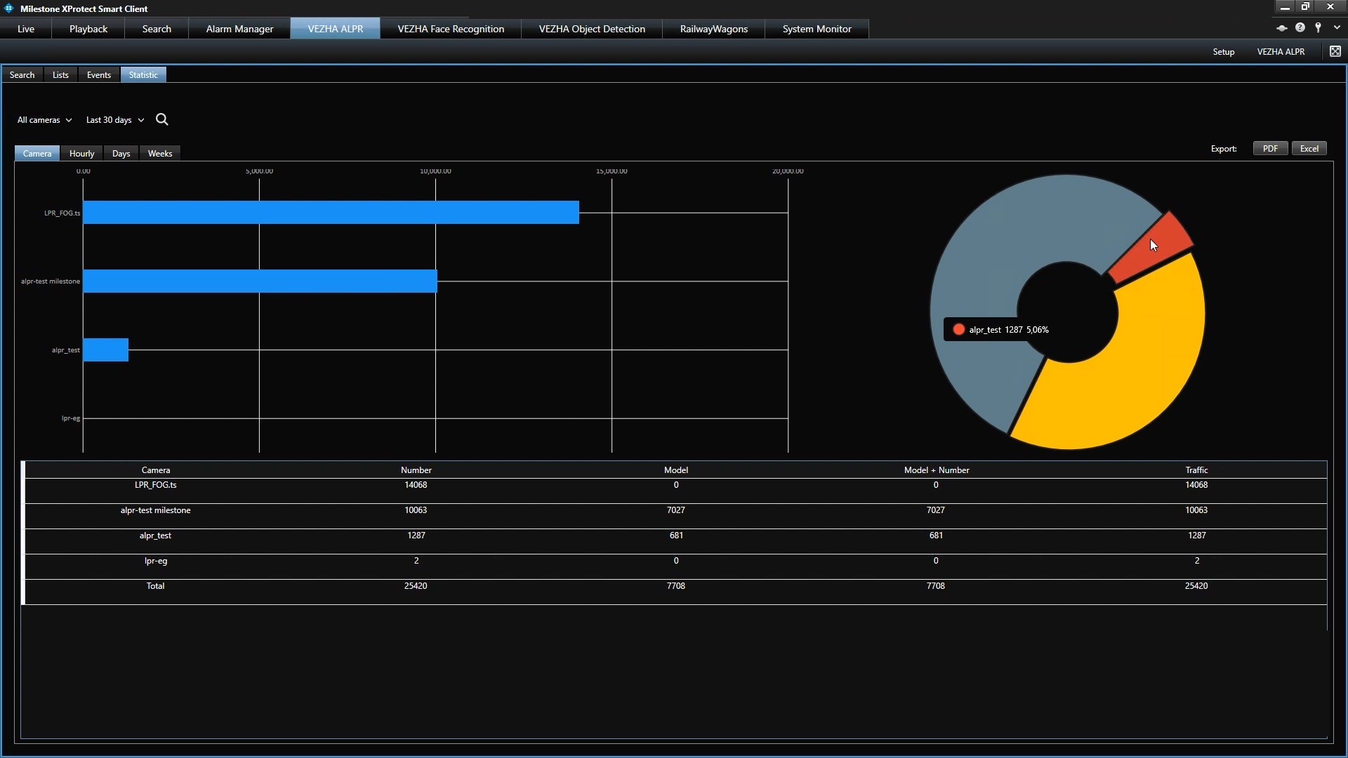Expand the top-right chevron menu

coord(1337,28)
